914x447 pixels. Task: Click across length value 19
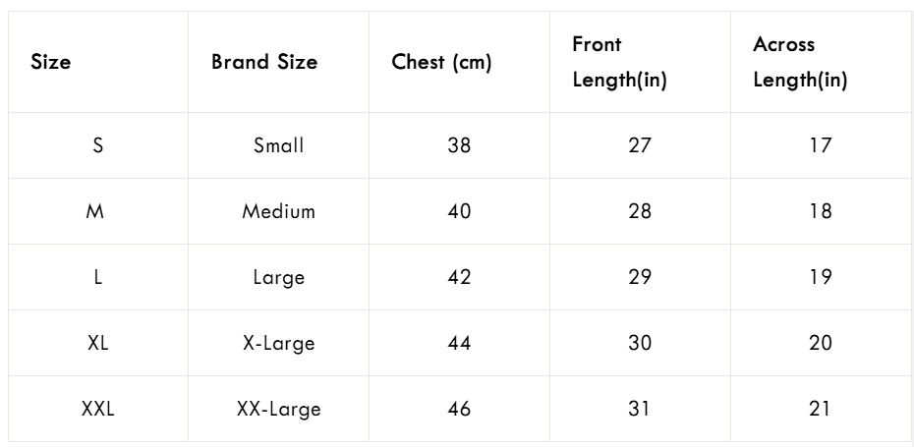pyautogui.click(x=821, y=277)
